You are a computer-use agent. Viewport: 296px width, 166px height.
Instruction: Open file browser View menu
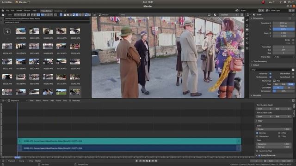[x=10, y=15]
